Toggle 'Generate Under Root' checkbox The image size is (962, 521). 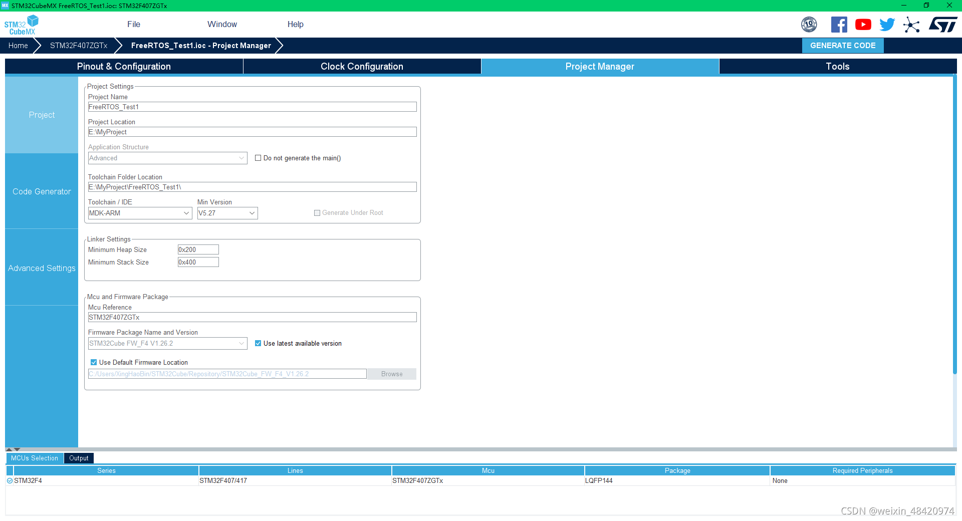317,213
